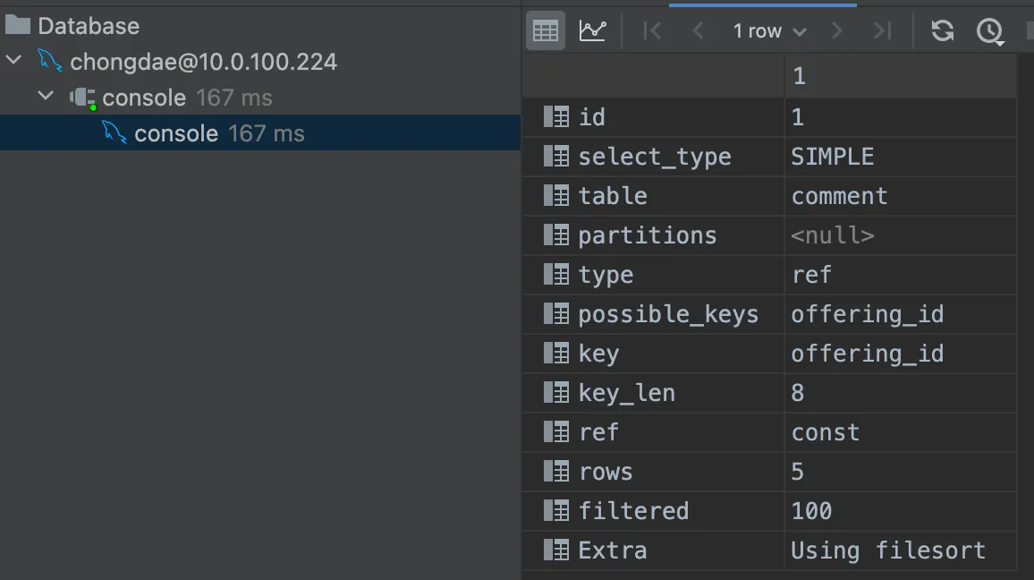Open the chart view icon
The height and width of the screenshot is (580, 1034).
tap(592, 31)
